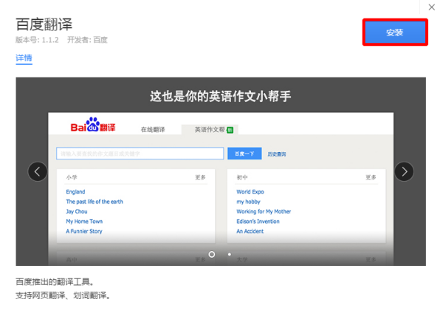Open the An Accident essay link

point(250,231)
